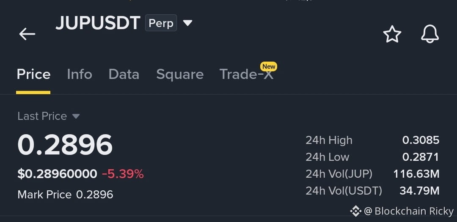
Task: Click the JUPUSDT symbol title
Action: click(98, 23)
